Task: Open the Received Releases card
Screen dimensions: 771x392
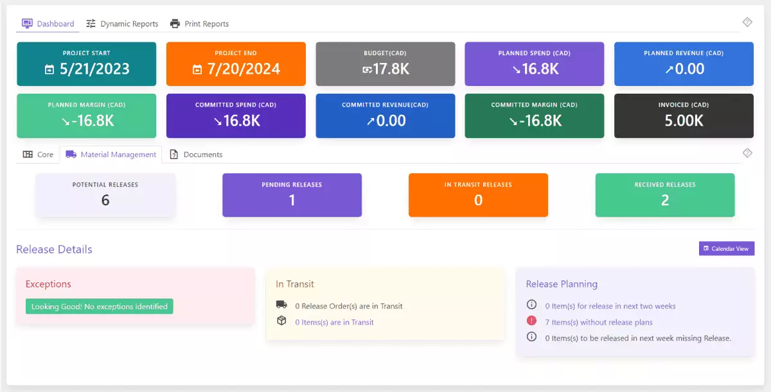Action: pyautogui.click(x=665, y=195)
